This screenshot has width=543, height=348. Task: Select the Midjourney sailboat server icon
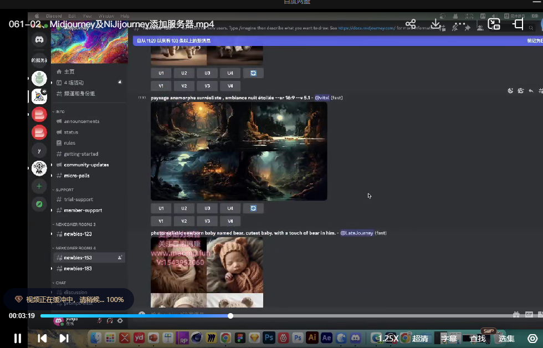pyautogui.click(x=39, y=96)
